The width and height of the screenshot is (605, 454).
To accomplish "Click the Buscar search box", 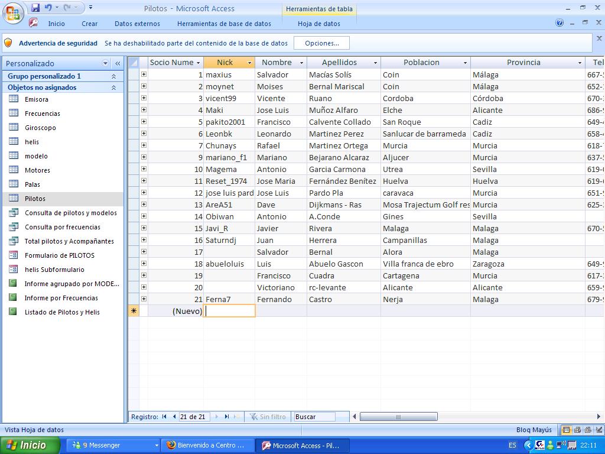I will click(x=314, y=417).
